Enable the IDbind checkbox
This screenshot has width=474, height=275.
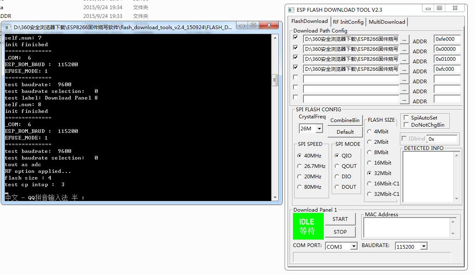tap(405, 139)
